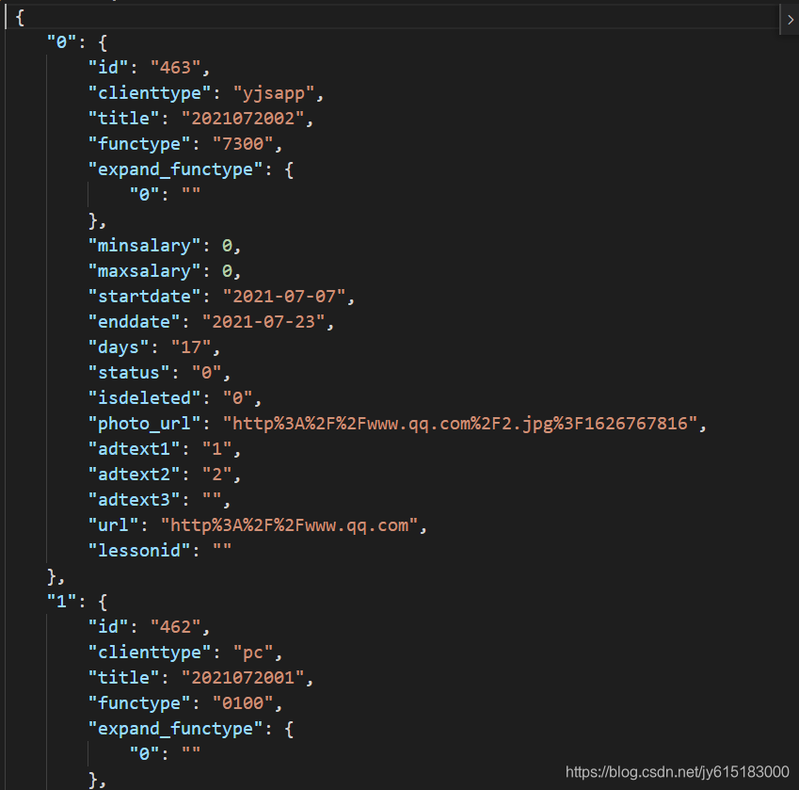Click the "lessonid" key
The image size is (799, 790).
click(139, 551)
